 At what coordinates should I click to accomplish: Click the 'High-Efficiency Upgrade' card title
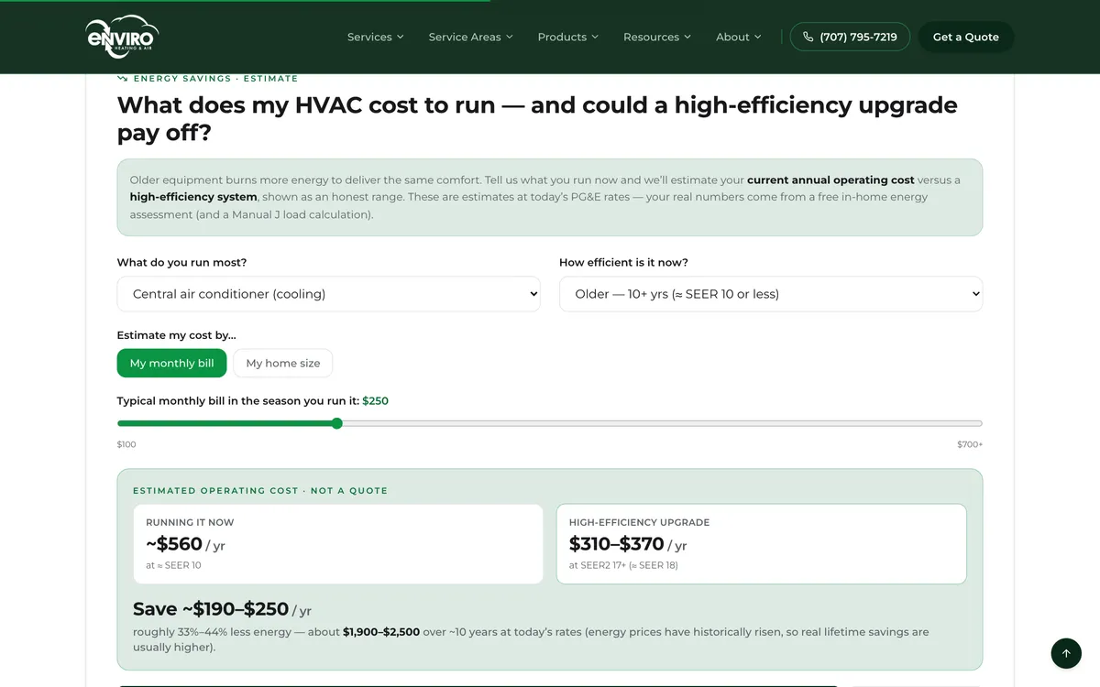639,522
